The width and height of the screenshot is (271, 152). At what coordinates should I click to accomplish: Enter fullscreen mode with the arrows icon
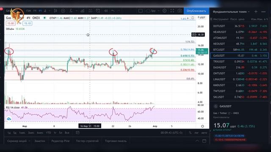172,11
